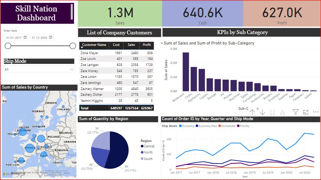Toggle Immediate series in Ship Mode legend
The image size is (321, 180).
[x=227, y=126]
